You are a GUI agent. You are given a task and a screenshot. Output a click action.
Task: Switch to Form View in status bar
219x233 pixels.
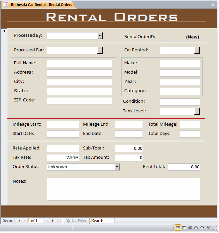click(x=178, y=227)
